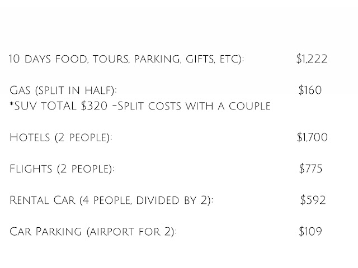Select the $775 flights amount
This screenshot has width=358, height=268.
pyautogui.click(x=310, y=168)
